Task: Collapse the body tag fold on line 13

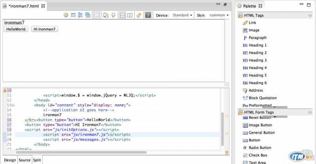Action: tap(13, 105)
